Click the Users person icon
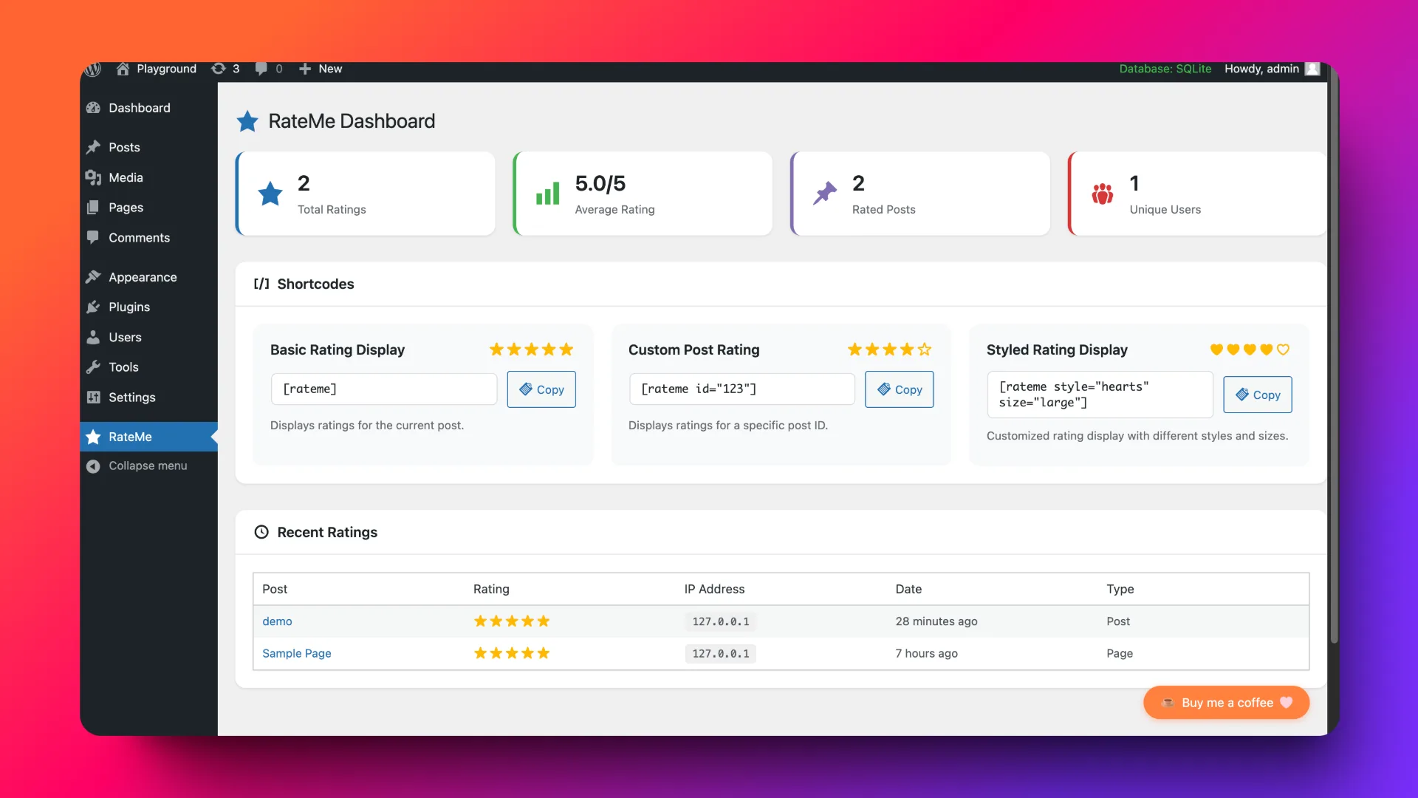1418x798 pixels. [x=93, y=337]
